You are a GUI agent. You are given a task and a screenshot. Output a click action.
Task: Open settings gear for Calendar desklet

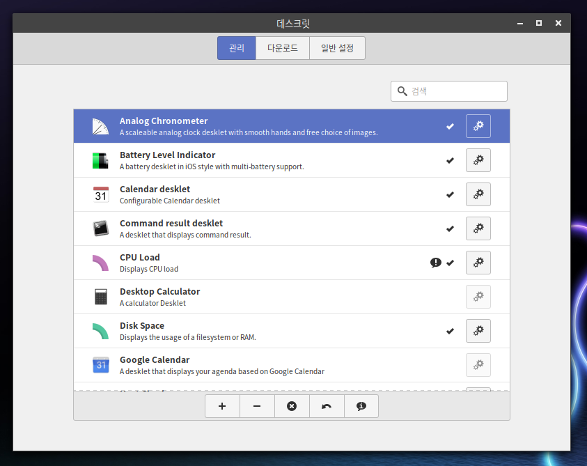(478, 194)
